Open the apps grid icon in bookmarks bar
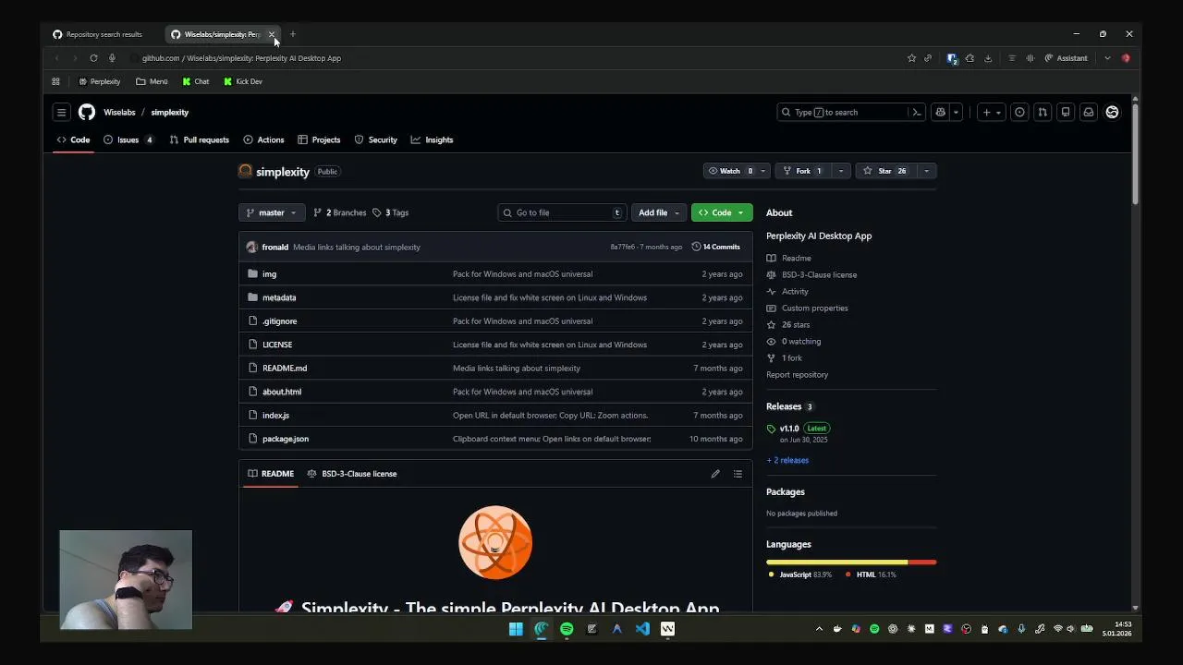 (x=55, y=81)
